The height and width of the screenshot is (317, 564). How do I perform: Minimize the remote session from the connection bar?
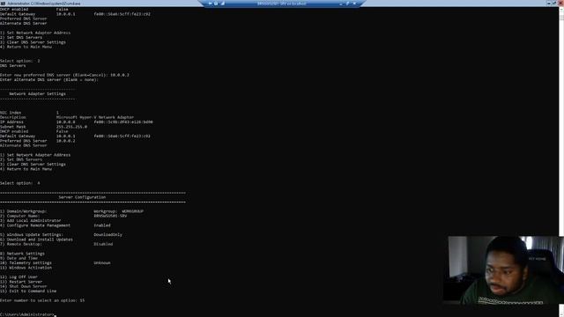pyautogui.click(x=341, y=4)
